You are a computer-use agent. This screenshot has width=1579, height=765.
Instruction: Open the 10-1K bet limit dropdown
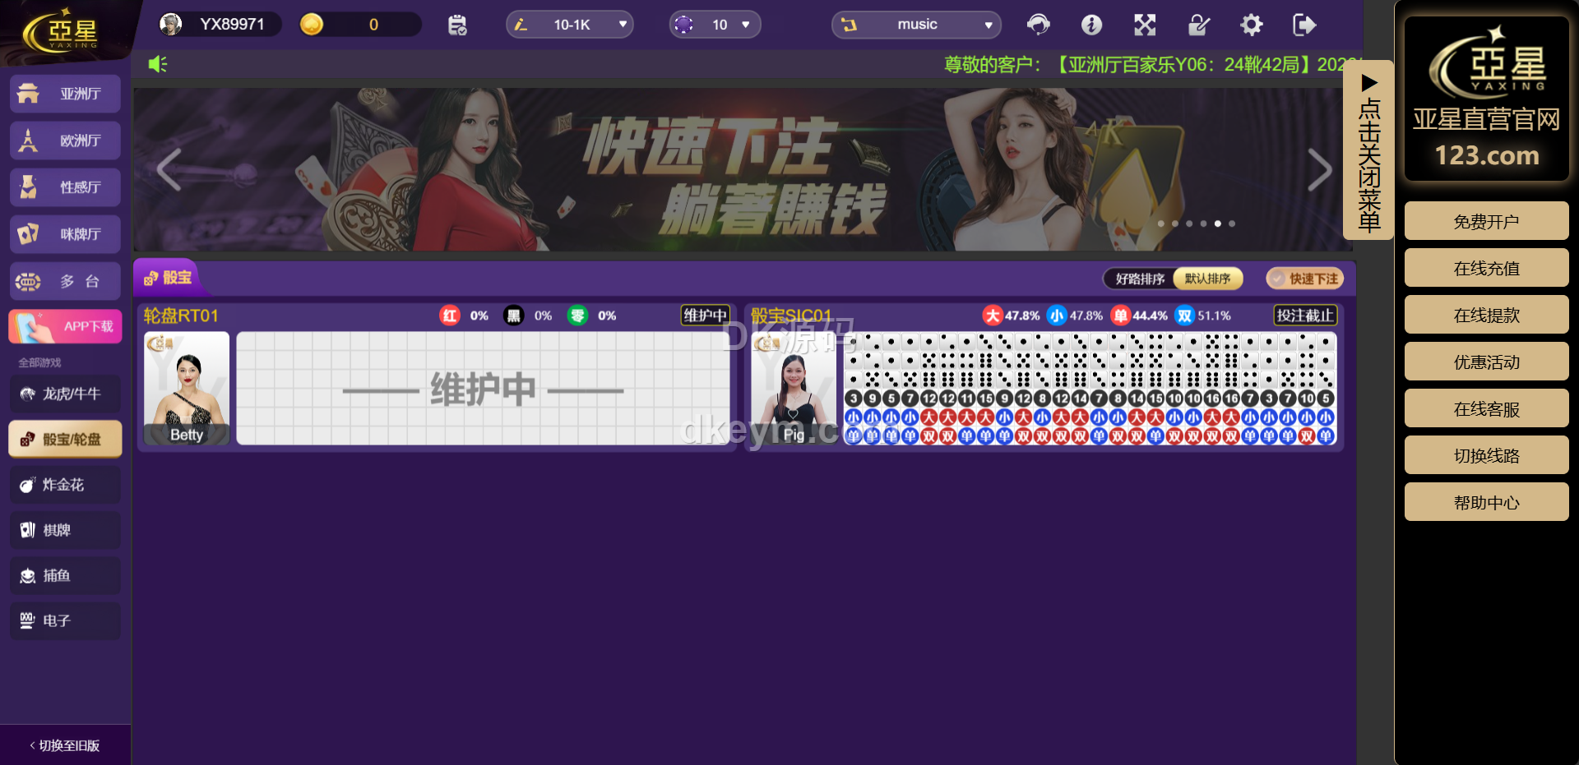click(570, 25)
